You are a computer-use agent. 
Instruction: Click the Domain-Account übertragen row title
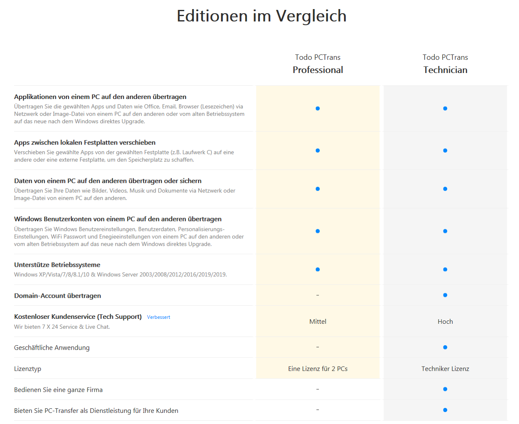tap(57, 296)
